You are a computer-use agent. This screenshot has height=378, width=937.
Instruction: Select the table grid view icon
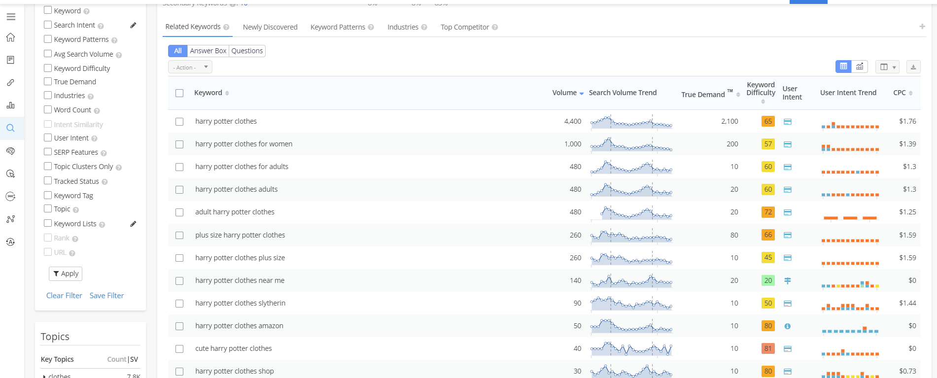pyautogui.click(x=843, y=67)
